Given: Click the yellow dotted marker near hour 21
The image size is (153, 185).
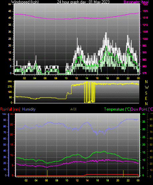Looking at the screenshot, I should click(x=123, y=173).
